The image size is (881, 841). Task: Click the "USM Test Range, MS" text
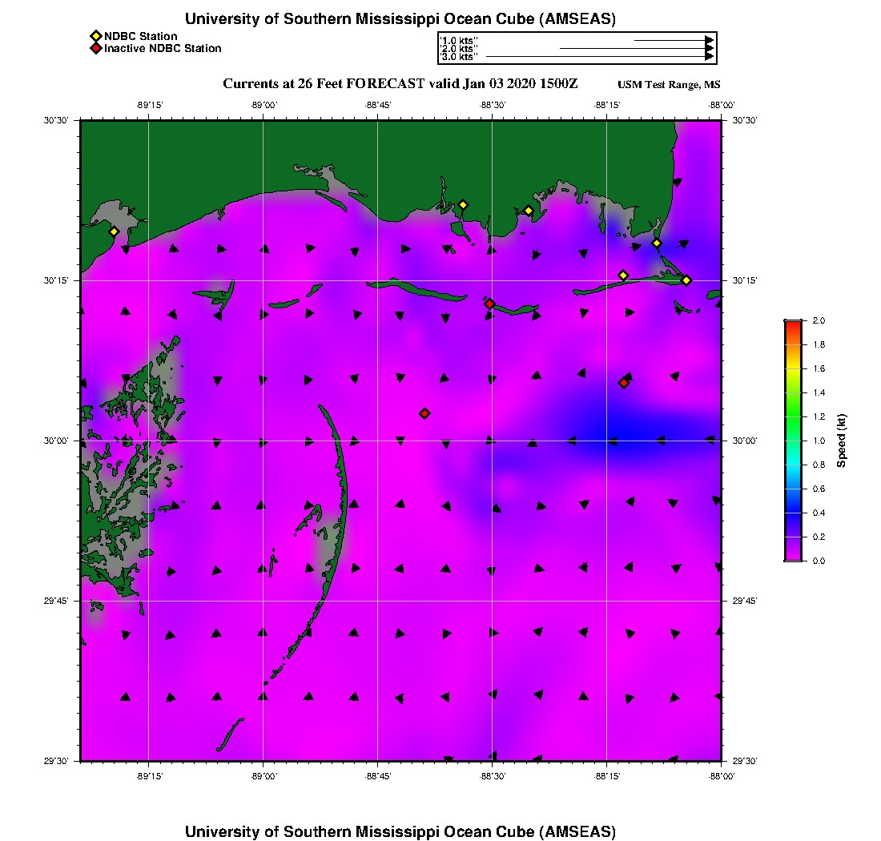point(669,85)
